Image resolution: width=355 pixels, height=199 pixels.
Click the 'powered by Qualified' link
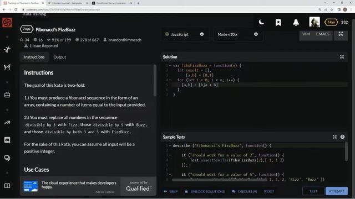139,186
